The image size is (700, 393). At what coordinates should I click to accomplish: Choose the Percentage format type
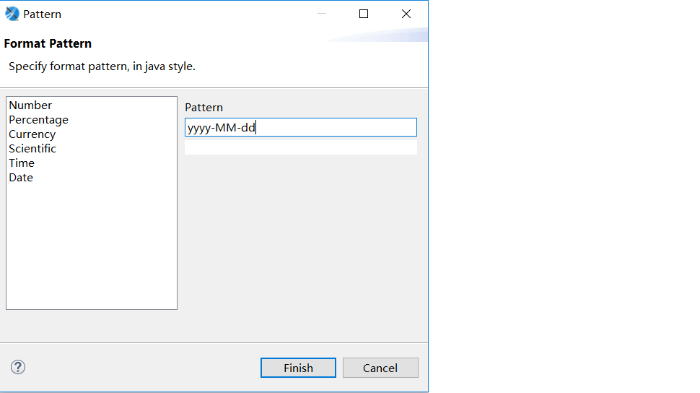tap(38, 120)
